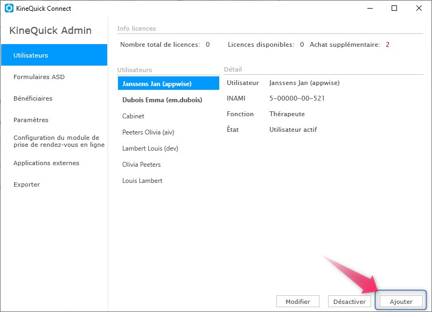Click the Nombre total de licences label
Image resolution: width=432 pixels, height=312 pixels.
tap(160, 45)
